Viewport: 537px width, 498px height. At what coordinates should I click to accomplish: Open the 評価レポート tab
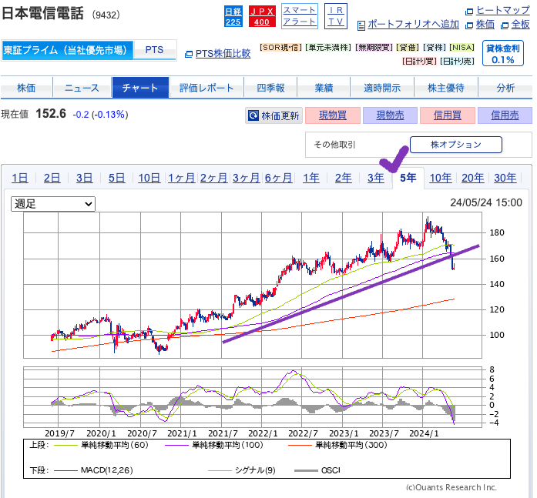coord(206,88)
